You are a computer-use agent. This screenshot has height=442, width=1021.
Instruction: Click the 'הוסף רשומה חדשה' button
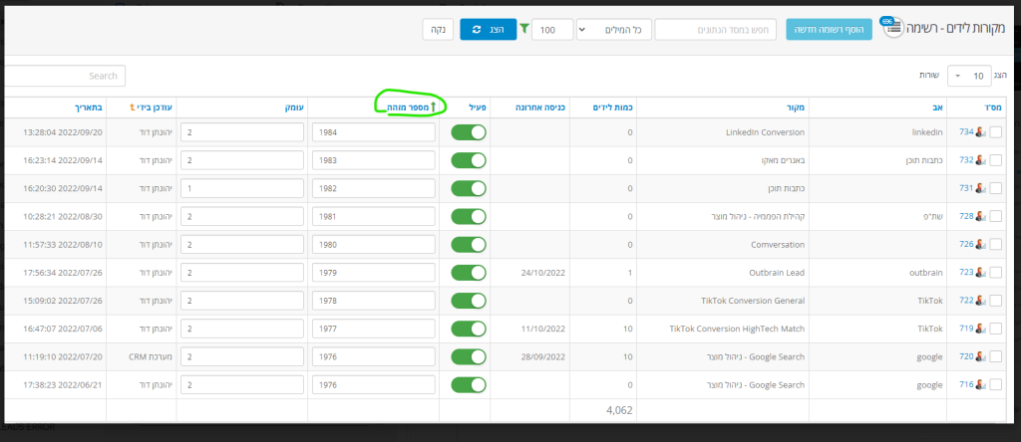tap(829, 30)
